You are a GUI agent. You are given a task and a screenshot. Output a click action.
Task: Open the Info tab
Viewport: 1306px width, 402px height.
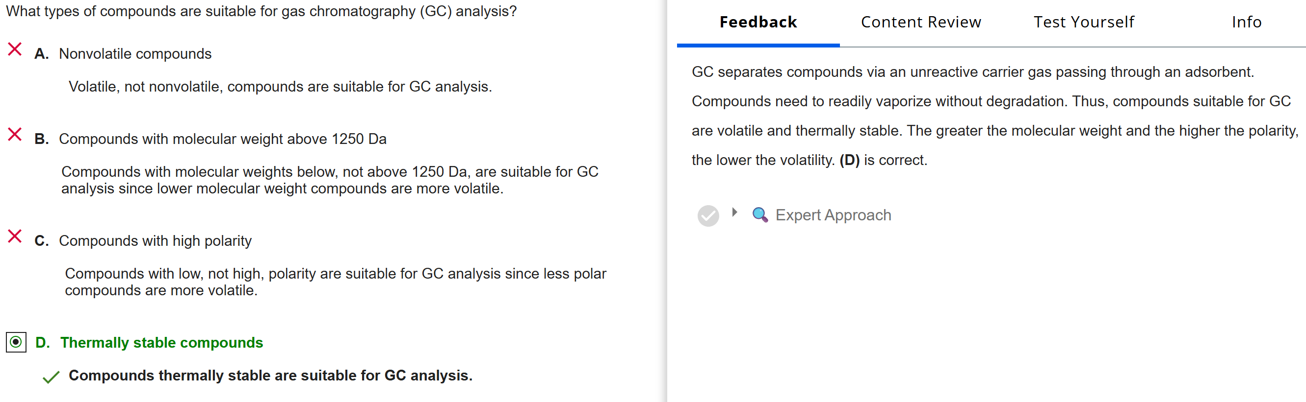[x=1247, y=22]
